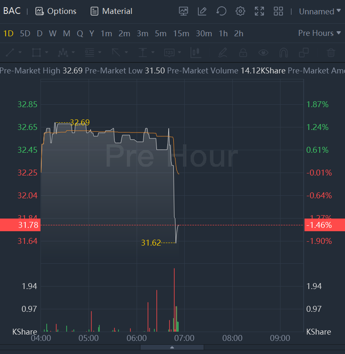Open chart settings gear icon
The height and width of the screenshot is (354, 345).
pos(240,11)
